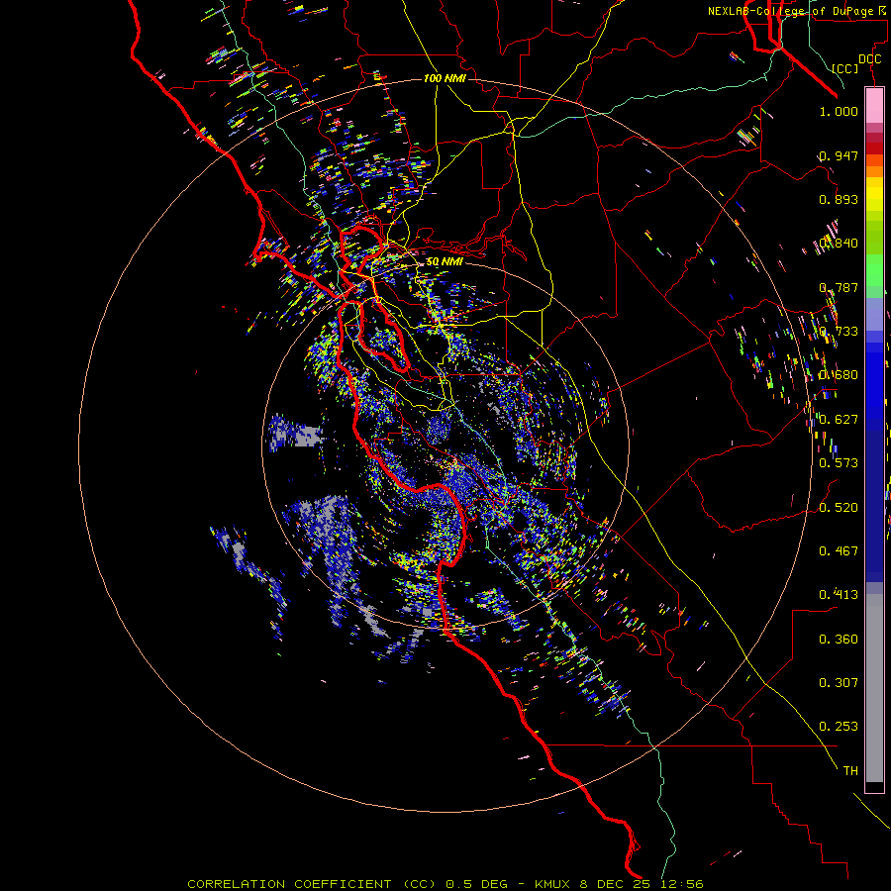The image size is (891, 891).
Task: Select the 0.467 legend value
Action: click(839, 551)
